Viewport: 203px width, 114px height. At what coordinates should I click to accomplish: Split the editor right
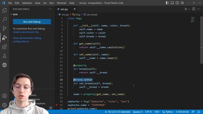(x=194, y=9)
